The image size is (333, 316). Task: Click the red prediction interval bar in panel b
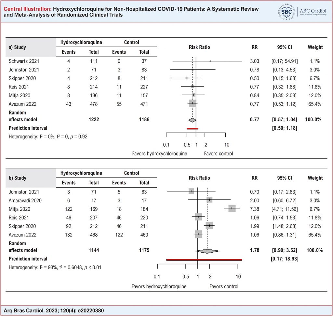tap(204, 259)
